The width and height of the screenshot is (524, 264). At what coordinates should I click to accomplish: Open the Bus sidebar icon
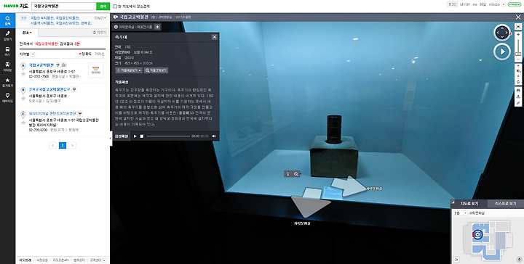click(8, 51)
